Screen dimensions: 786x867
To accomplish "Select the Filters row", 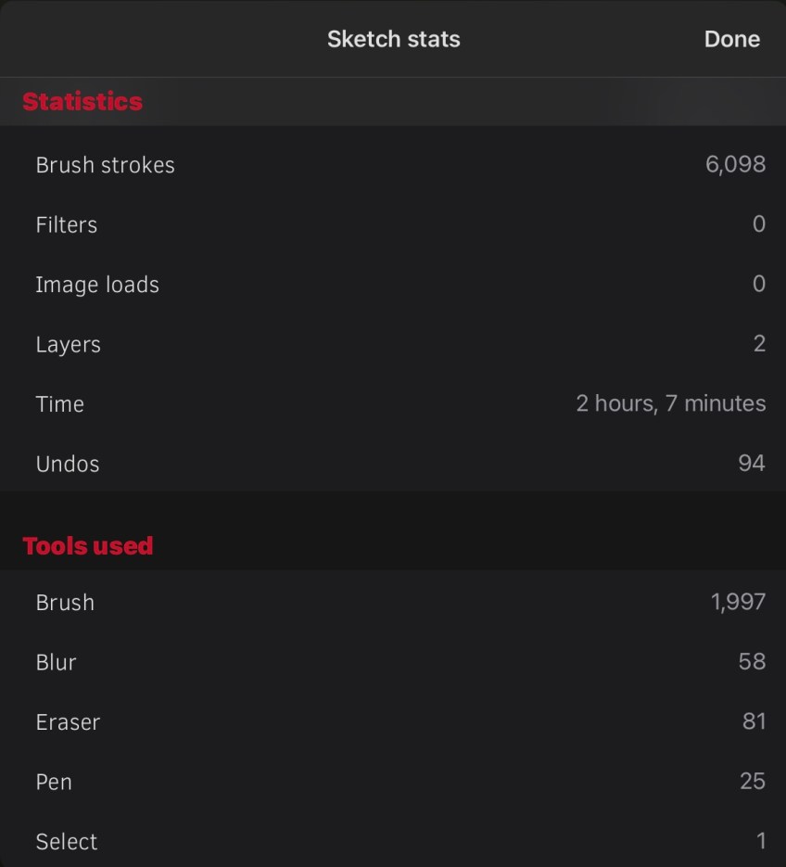I will tap(67, 224).
